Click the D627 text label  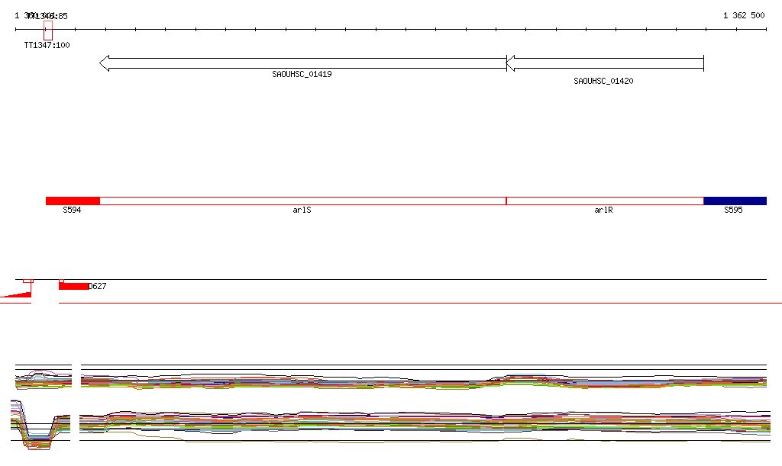(97, 286)
